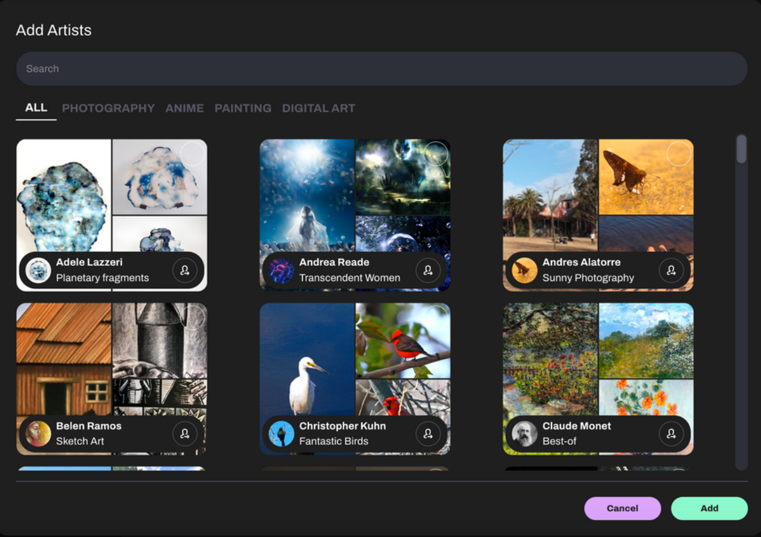Follow Christopher Kuhn using the person icon
761x537 pixels.
428,434
